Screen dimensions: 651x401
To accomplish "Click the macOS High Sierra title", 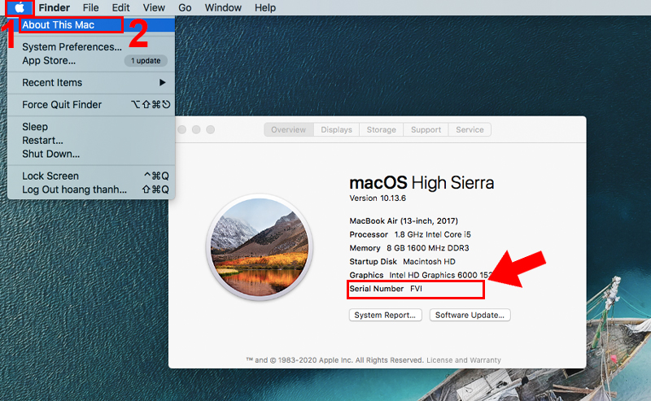I will (x=422, y=183).
